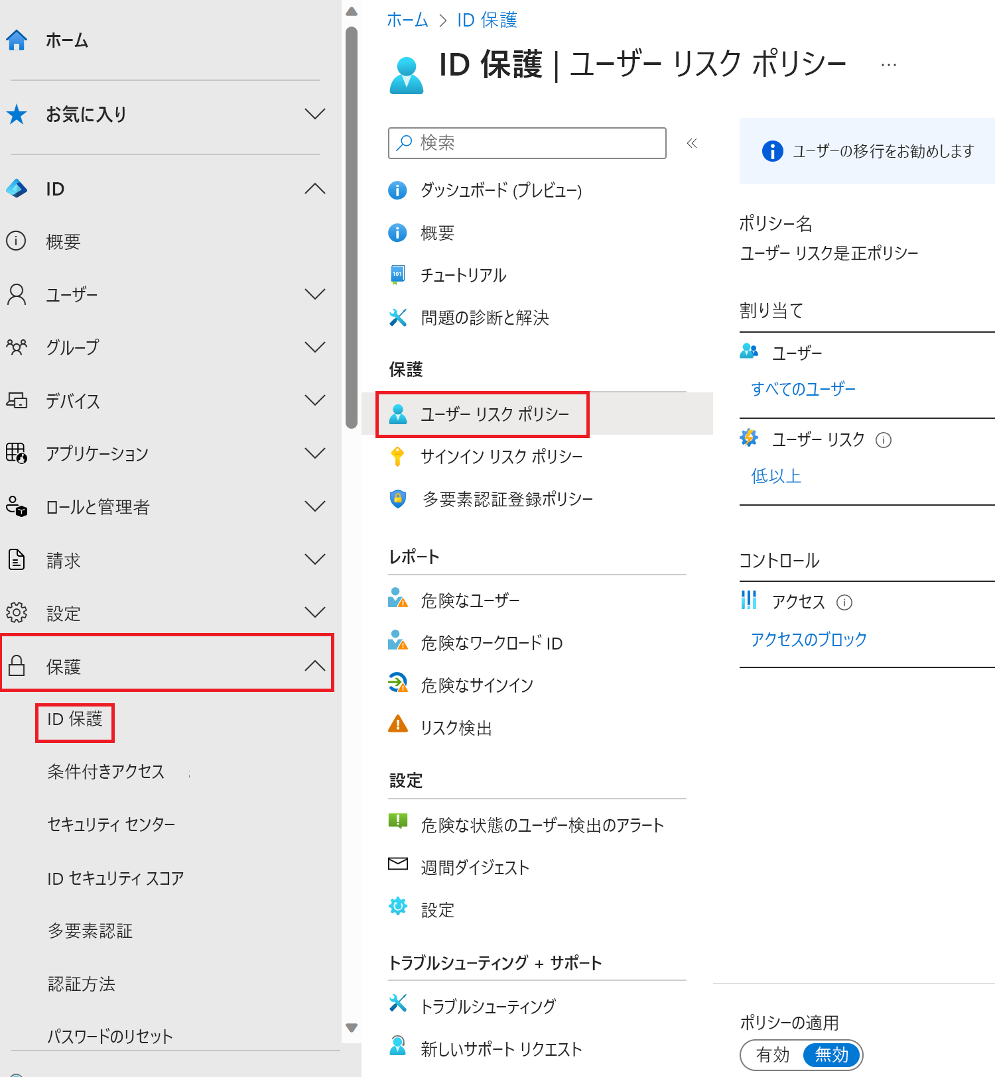Open 多要素認証 in the sidebar
995x1077 pixels.
pos(90,931)
